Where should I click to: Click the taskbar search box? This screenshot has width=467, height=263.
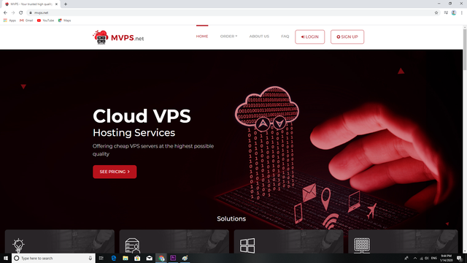[53, 258]
